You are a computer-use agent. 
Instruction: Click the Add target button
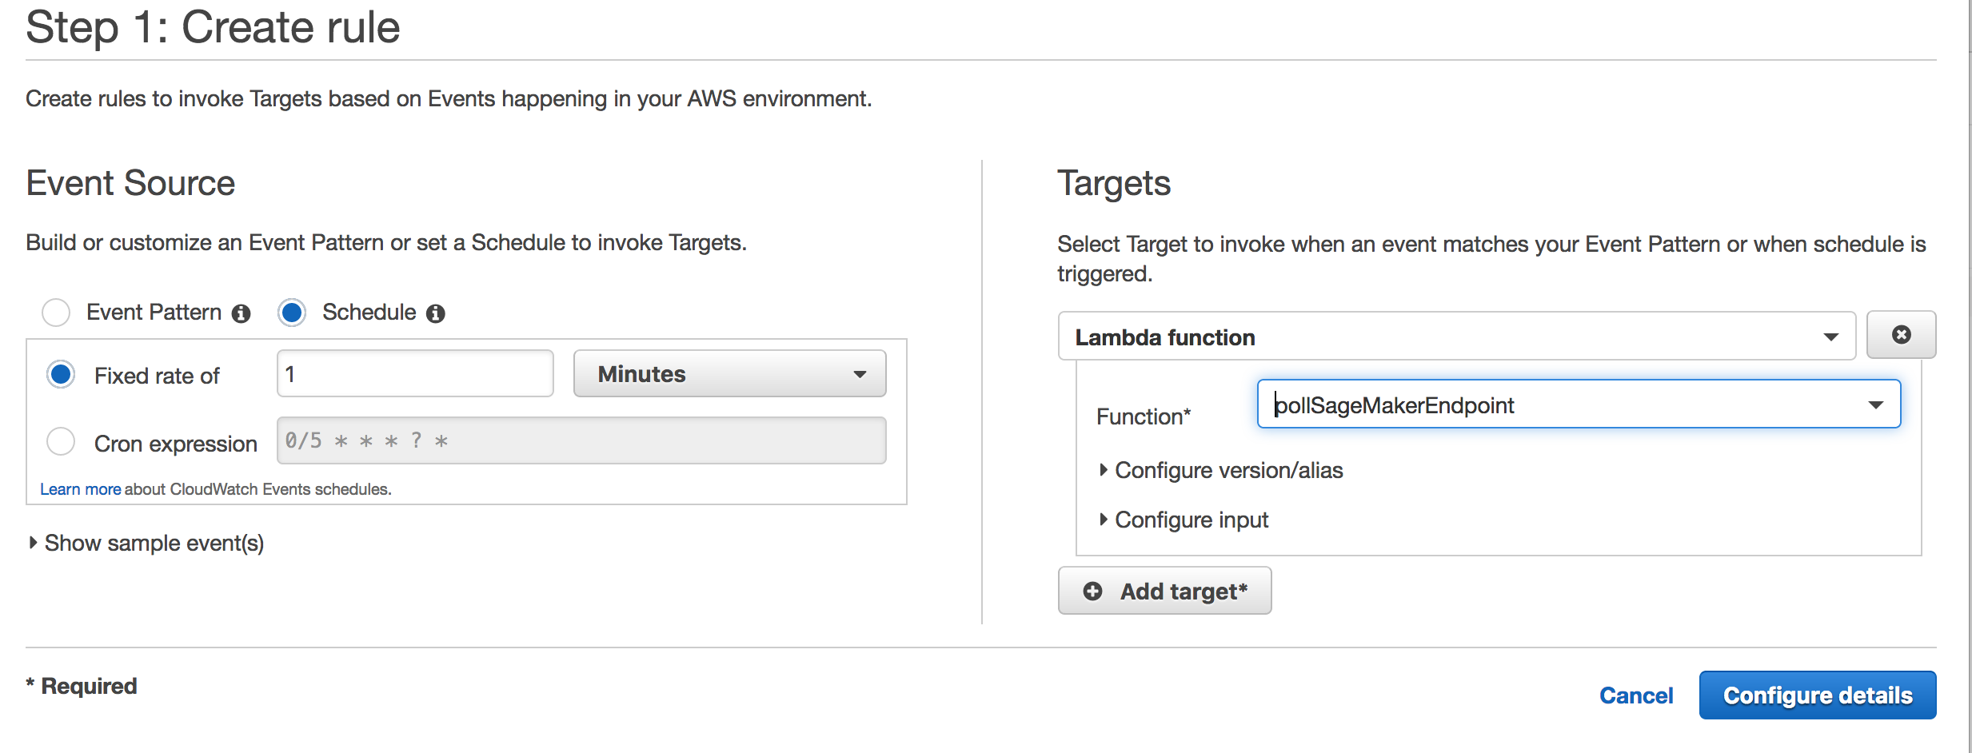[1164, 591]
